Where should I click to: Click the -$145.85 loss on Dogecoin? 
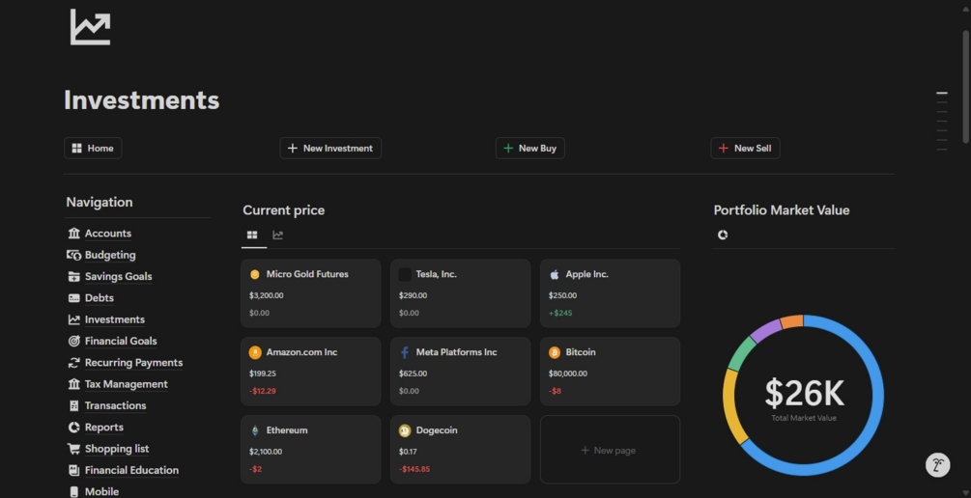(x=414, y=469)
